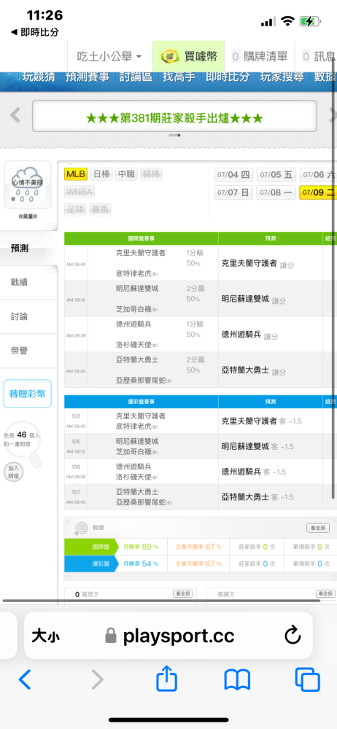Open the 訊息 messages

click(319, 57)
